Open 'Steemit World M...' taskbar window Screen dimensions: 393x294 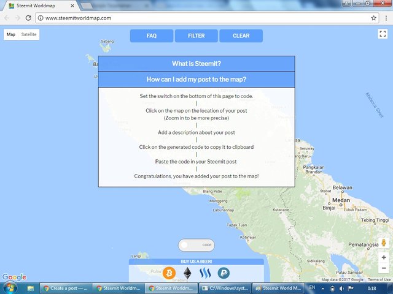(278, 288)
